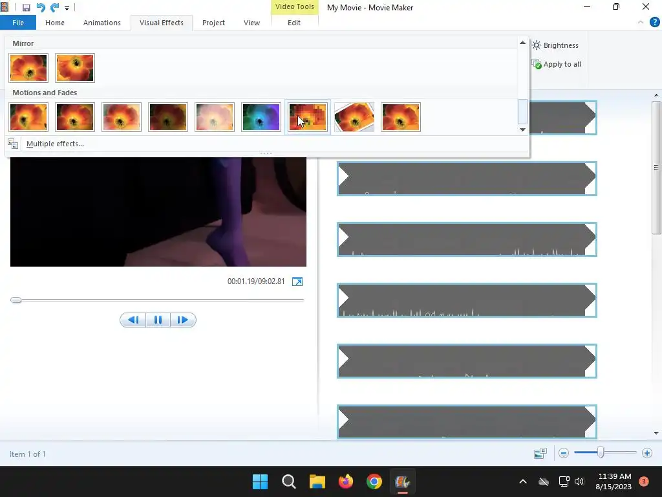Pause the video playback
The image size is (662, 497).
[158, 320]
